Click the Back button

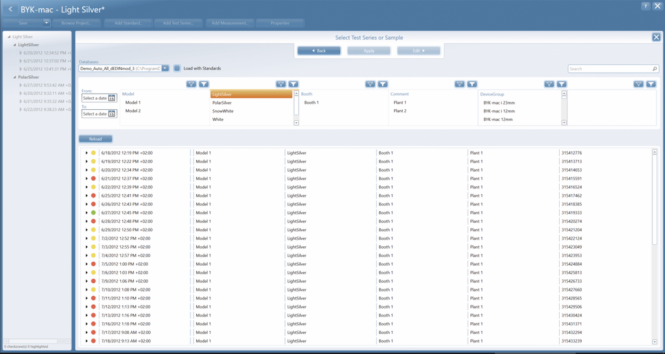point(319,51)
